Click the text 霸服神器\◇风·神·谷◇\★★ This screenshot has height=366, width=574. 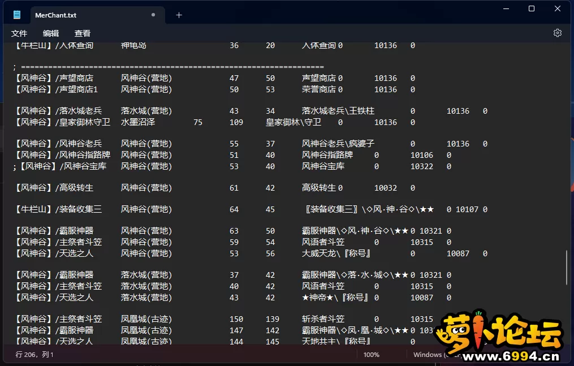pos(355,231)
